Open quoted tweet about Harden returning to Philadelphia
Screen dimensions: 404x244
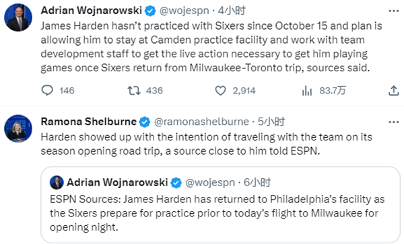pos(220,204)
